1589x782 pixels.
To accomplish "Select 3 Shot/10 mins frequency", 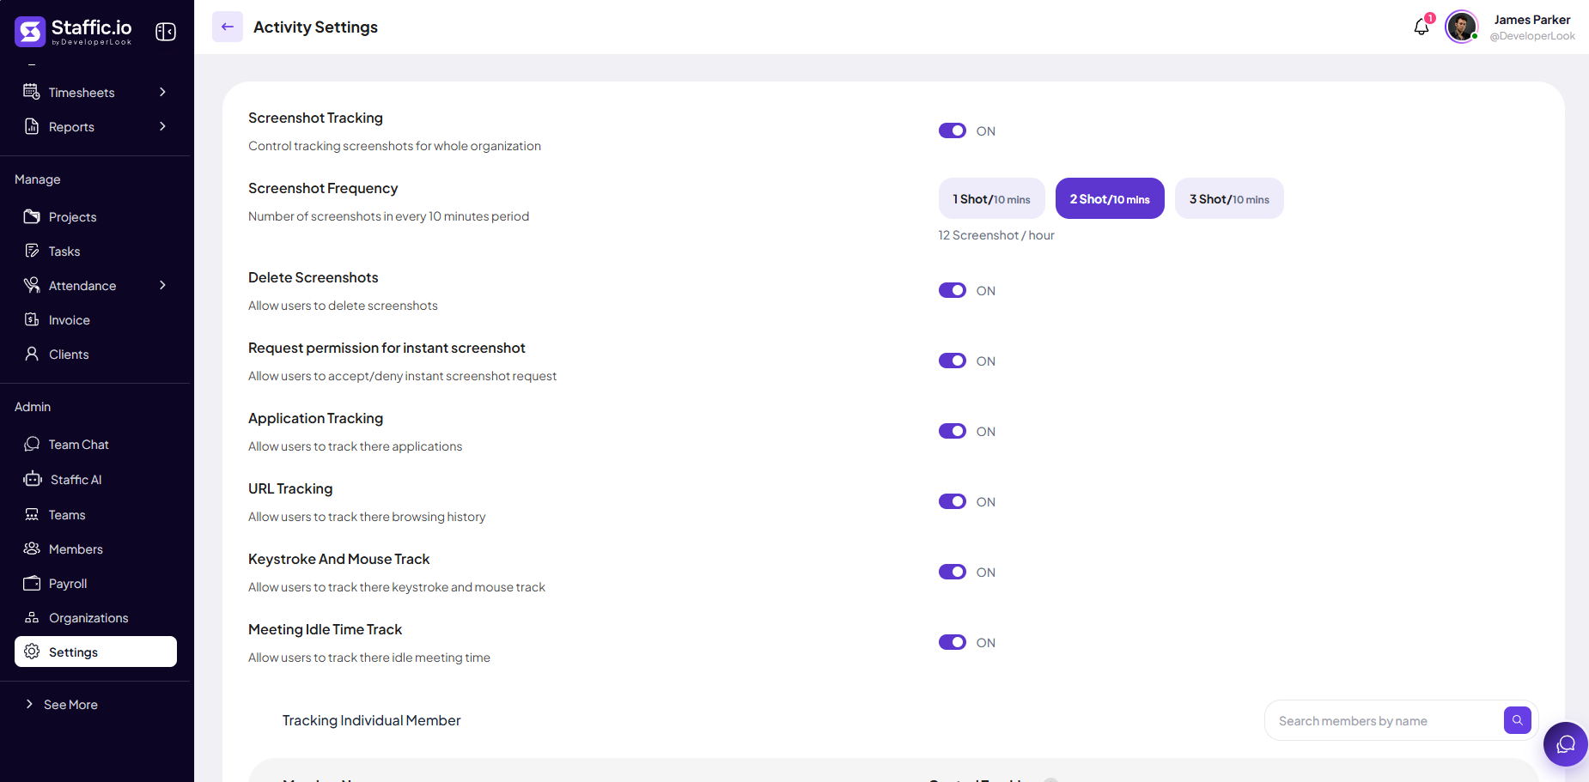I will click(x=1229, y=198).
